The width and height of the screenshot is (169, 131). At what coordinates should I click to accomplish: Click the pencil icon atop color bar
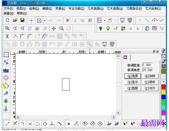[164, 51]
